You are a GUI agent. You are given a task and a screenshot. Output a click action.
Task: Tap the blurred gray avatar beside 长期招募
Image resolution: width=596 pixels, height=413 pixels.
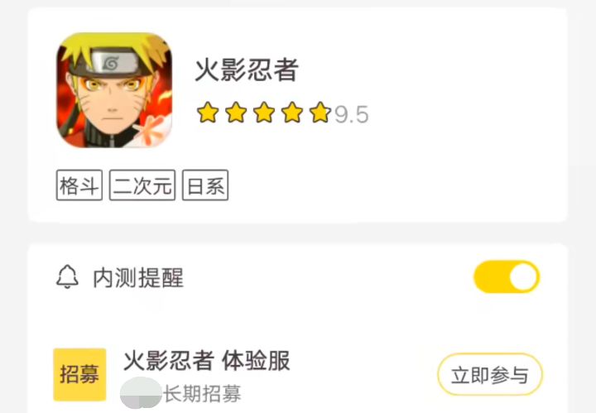point(141,393)
